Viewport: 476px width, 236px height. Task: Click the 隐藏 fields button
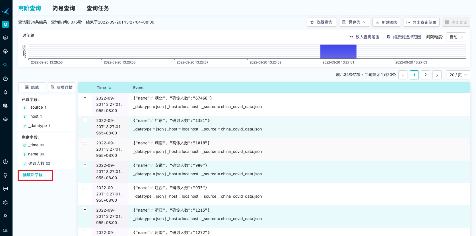pyautogui.click(x=32, y=87)
